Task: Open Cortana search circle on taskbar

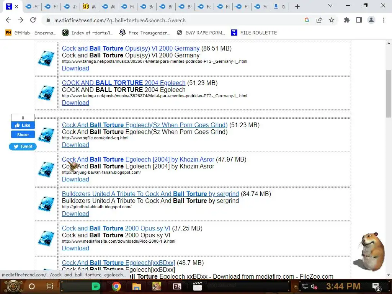Action: [32, 286]
